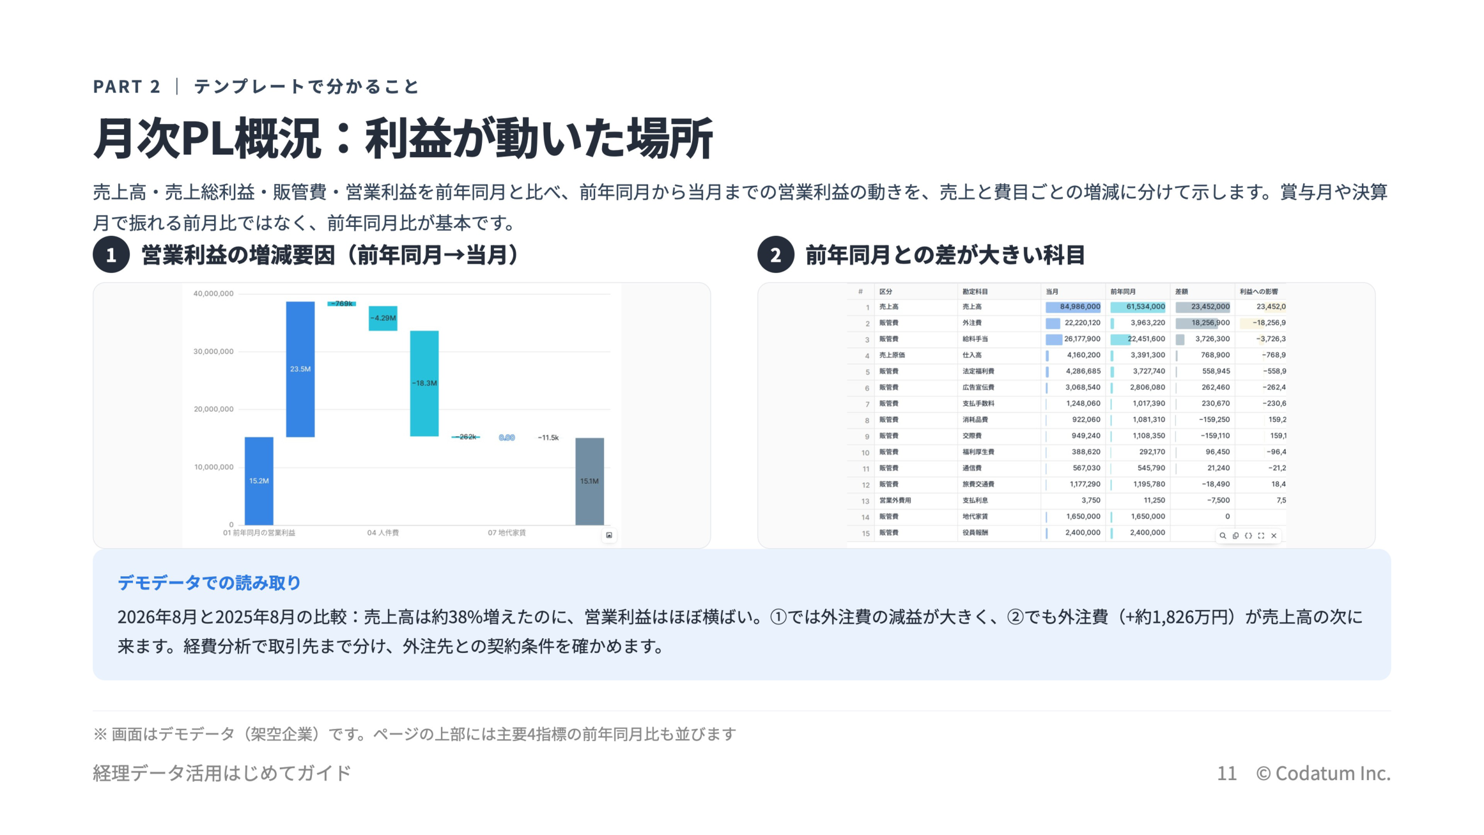Image resolution: width=1484 pixels, height=835 pixels.
Task: Click the 15.2M starting bar
Action: coord(259,481)
